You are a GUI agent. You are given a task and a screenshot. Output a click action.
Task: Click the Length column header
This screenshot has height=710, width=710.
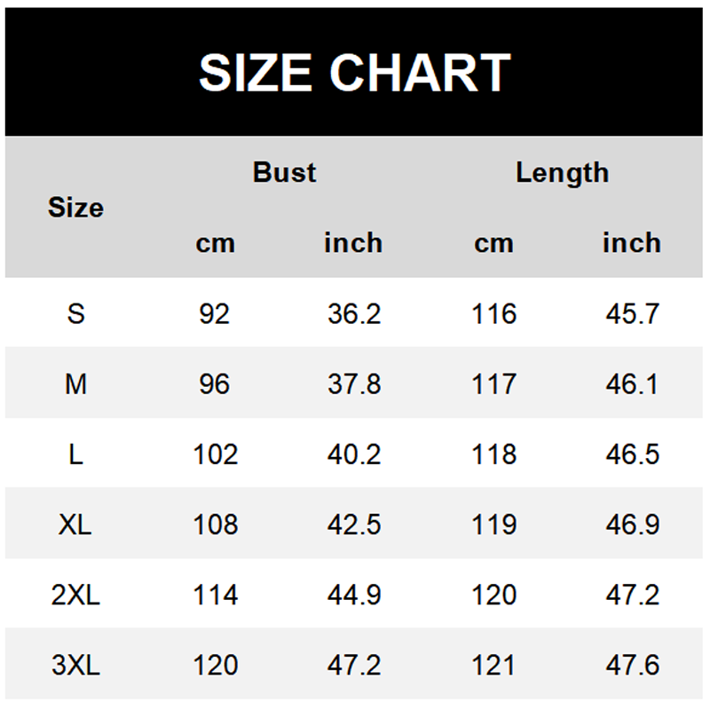pyautogui.click(x=562, y=172)
